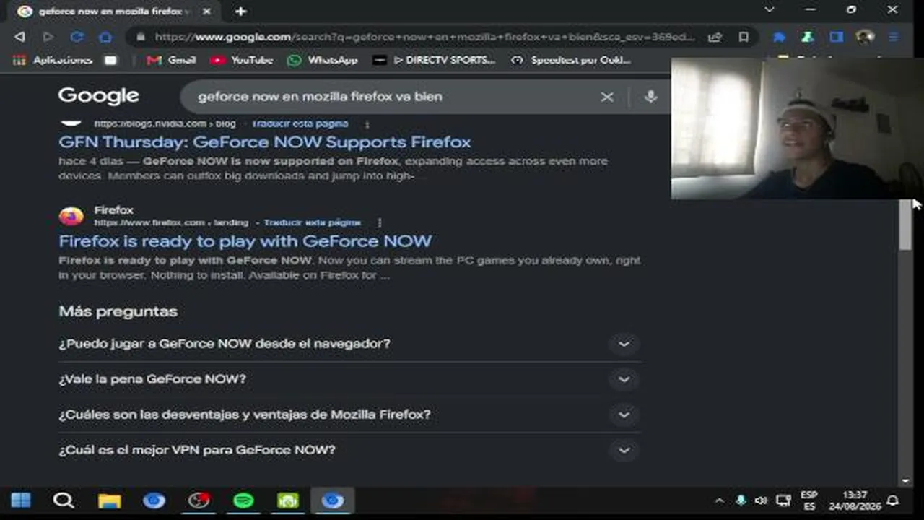The image size is (924, 520).
Task: Open 'GFN Thursday: GeForce NOW Supports Firefox' result
Action: 265,142
